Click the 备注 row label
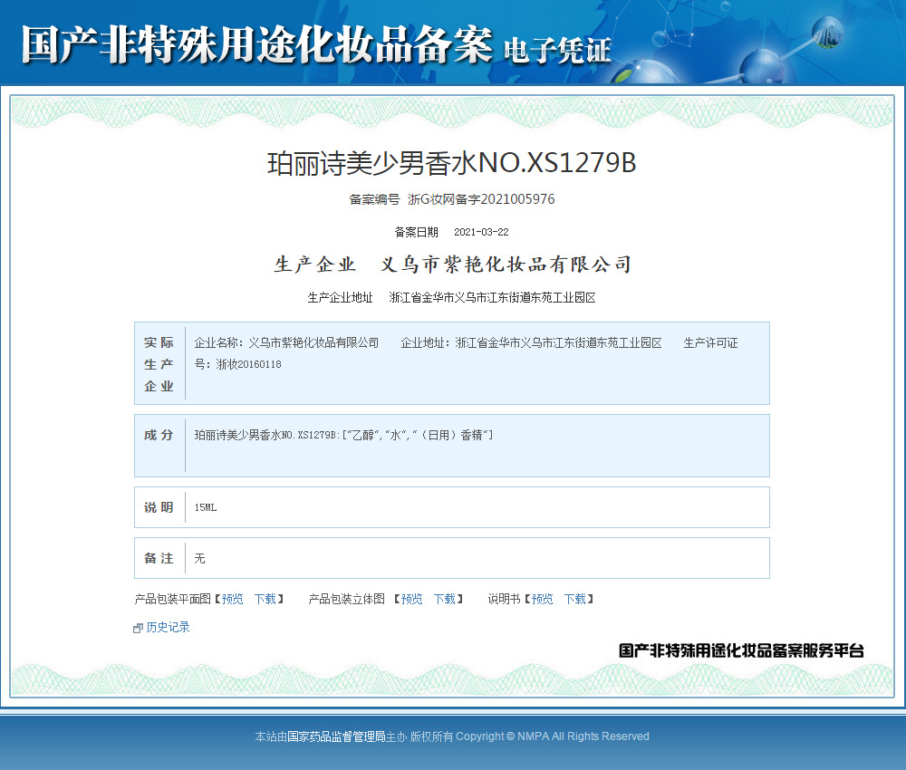Viewport: 906px width, 770px height. point(159,558)
